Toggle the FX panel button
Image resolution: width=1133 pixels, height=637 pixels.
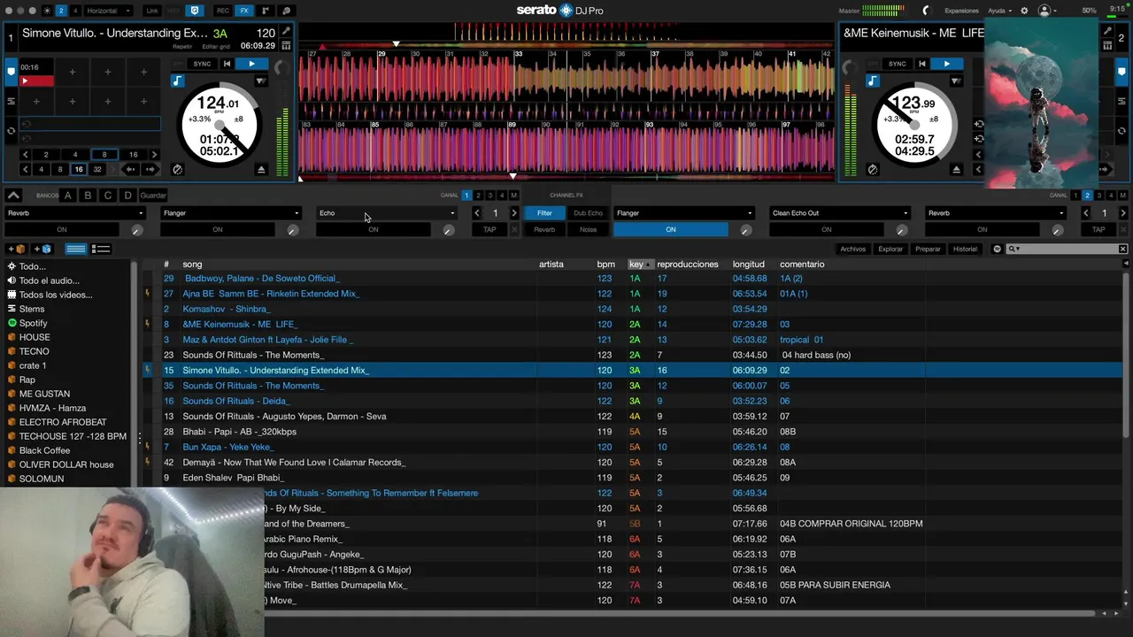[244, 11]
